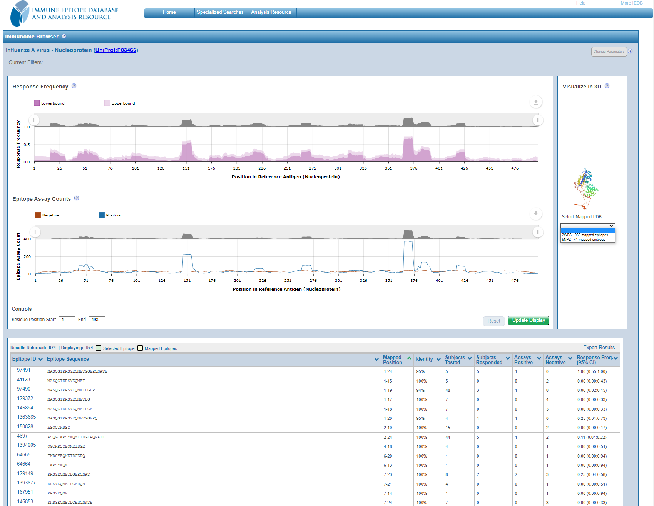Sort by Mapped Position arrow

coord(409,358)
